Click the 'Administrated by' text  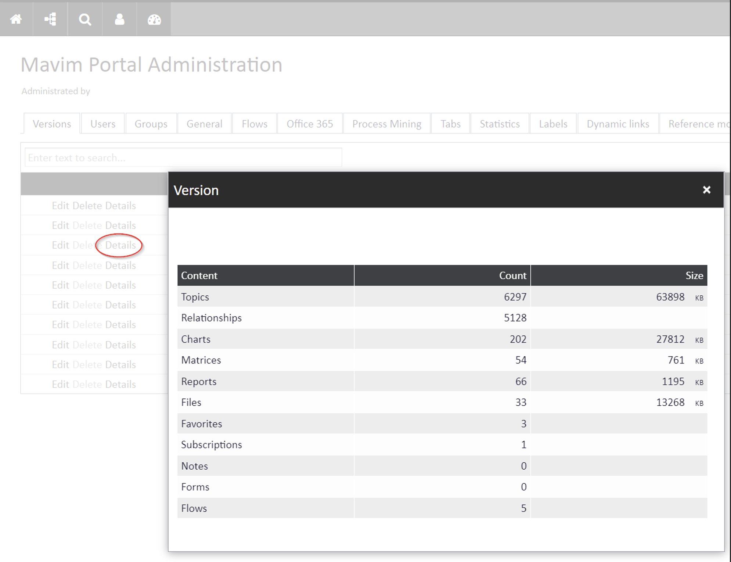coord(56,91)
